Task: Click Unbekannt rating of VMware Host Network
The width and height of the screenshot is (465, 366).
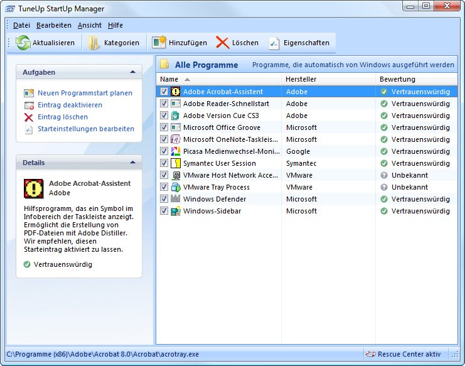Action: (410, 175)
